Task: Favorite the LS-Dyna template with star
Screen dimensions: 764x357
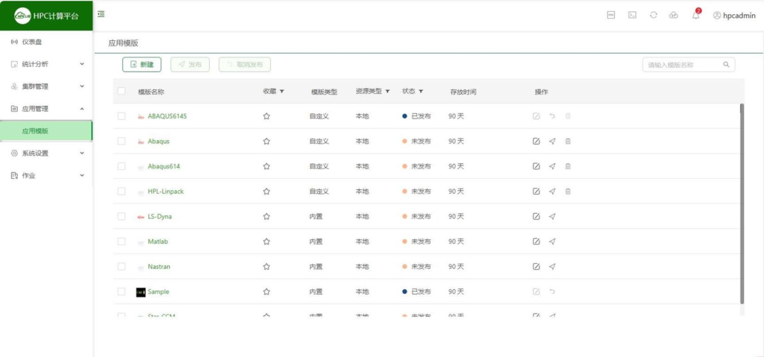Action: click(266, 216)
